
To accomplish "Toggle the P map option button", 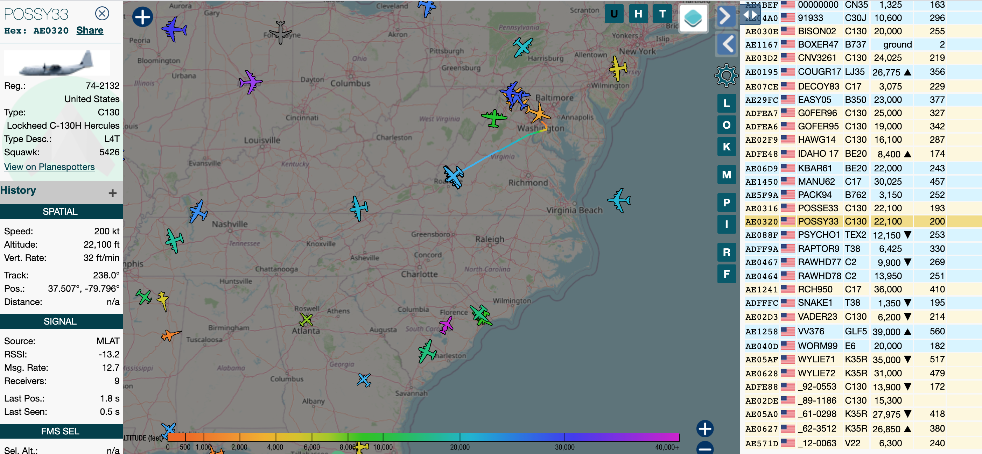I will pos(727,203).
